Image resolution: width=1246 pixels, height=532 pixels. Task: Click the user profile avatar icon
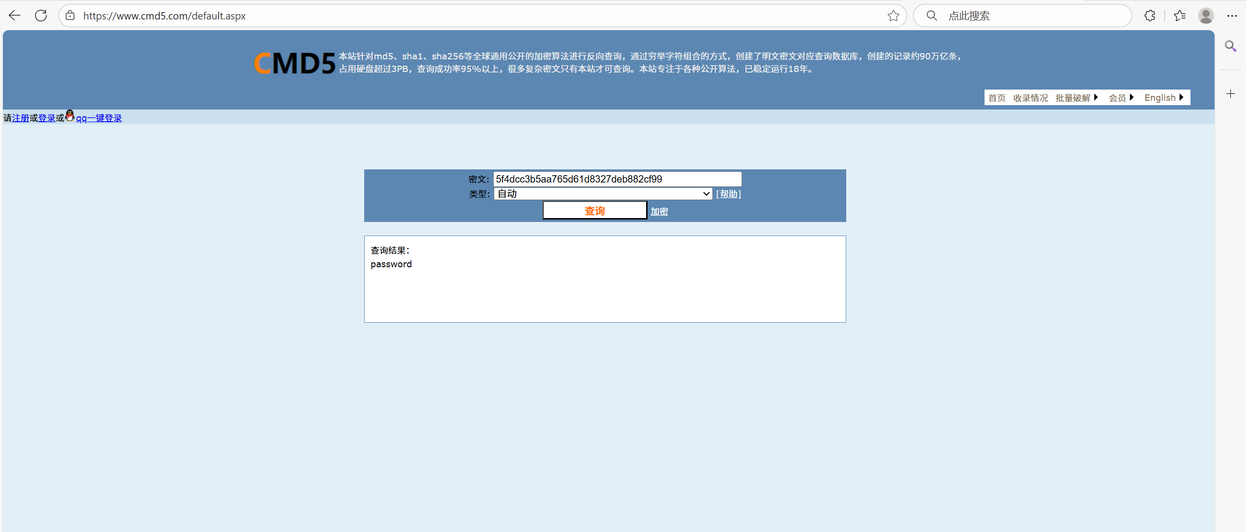click(x=1206, y=16)
